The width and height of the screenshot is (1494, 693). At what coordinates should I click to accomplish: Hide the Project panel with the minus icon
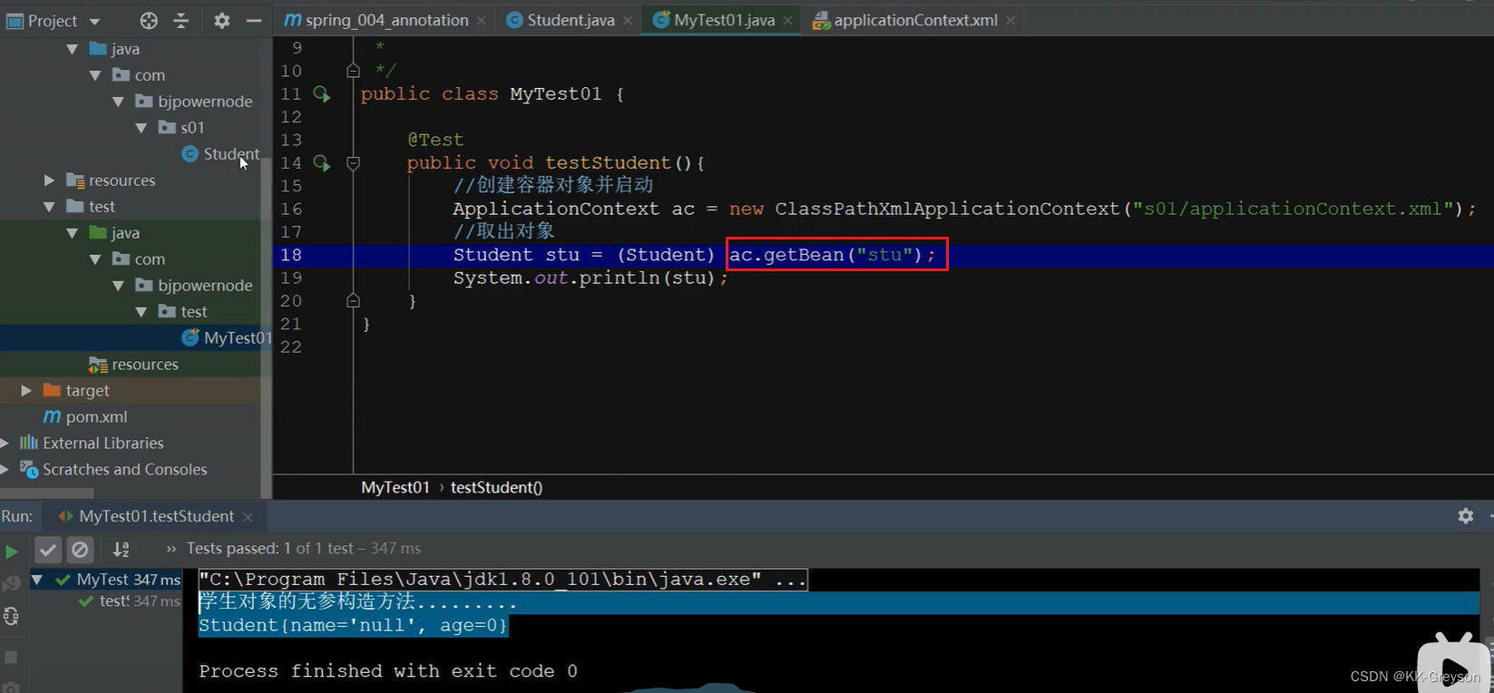point(254,20)
